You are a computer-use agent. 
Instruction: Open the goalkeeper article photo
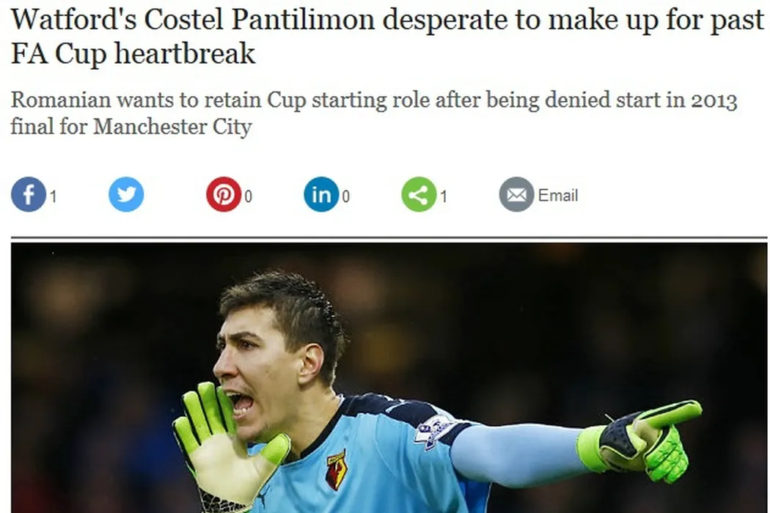pyautogui.click(x=389, y=378)
